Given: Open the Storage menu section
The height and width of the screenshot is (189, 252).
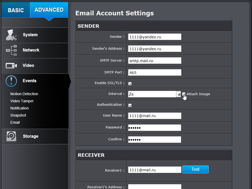Looking at the screenshot, I should point(35,136).
